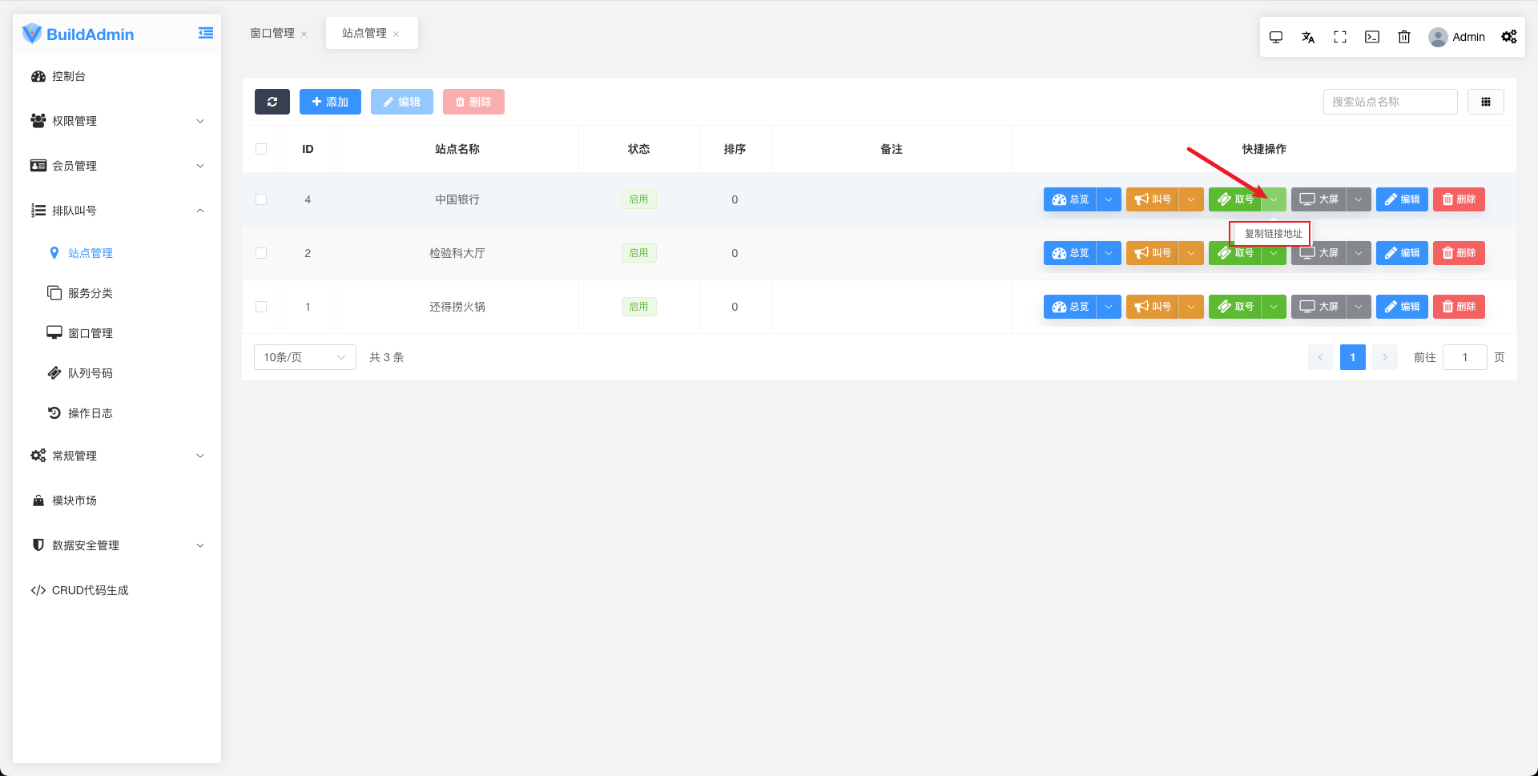
Task: Open 操作日志 in the sidebar
Action: point(117,413)
